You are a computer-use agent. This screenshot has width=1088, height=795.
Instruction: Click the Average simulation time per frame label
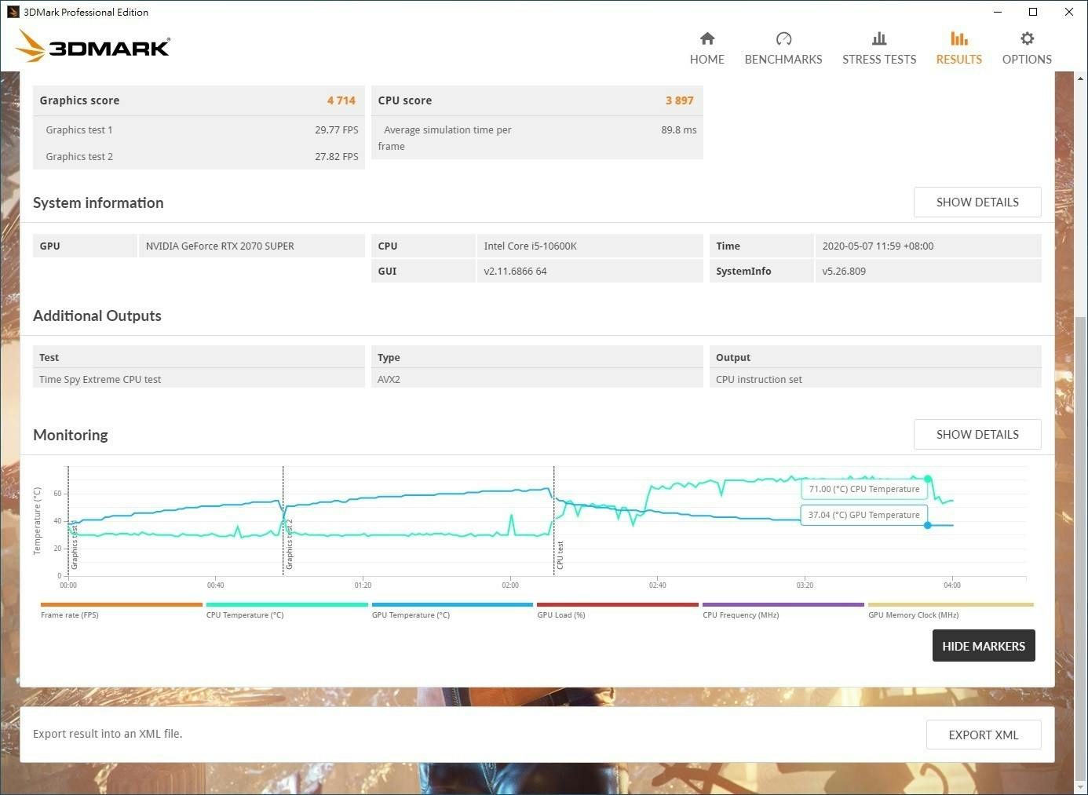pos(444,138)
